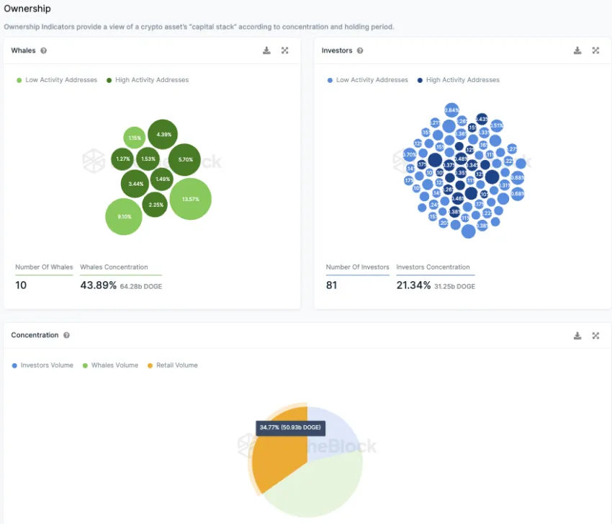Select the 13.57% whale bubble
The width and height of the screenshot is (612, 524).
click(x=191, y=199)
